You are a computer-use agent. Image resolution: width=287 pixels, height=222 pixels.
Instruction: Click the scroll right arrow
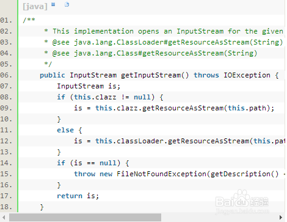coord(281,217)
